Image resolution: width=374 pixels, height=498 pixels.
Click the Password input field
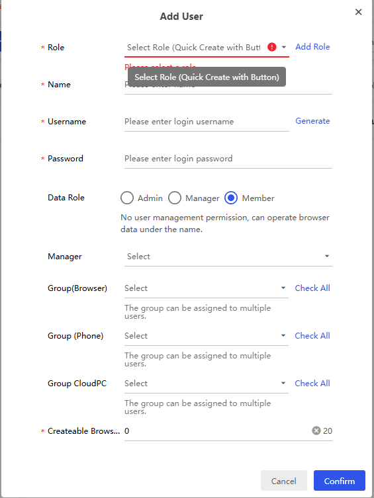point(228,159)
